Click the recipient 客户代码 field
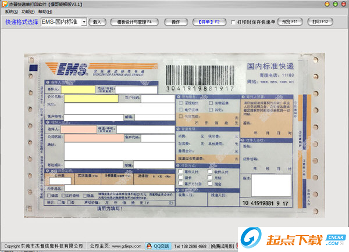 click(x=158, y=138)
